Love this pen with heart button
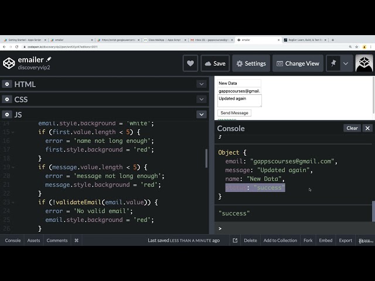 190,63
